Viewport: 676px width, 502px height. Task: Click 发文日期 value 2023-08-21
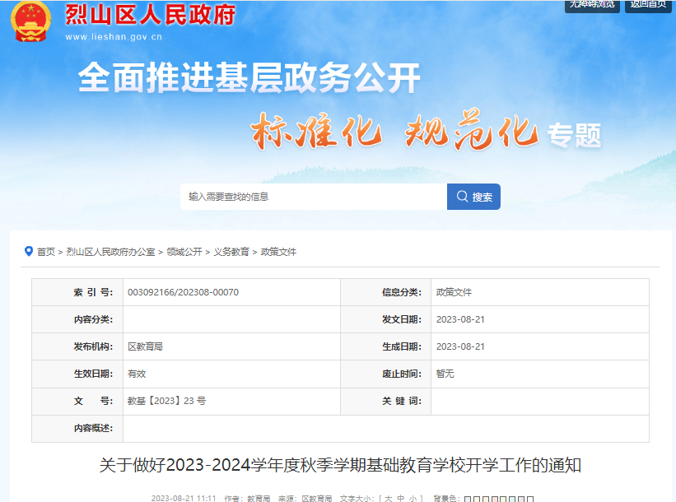(x=460, y=319)
